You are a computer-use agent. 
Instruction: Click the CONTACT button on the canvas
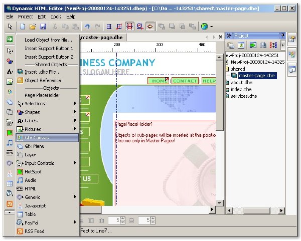(x=185, y=81)
